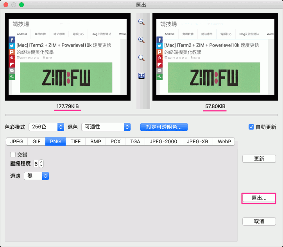Switch to the TIFF tab
The height and width of the screenshot is (247, 283).
75,141
